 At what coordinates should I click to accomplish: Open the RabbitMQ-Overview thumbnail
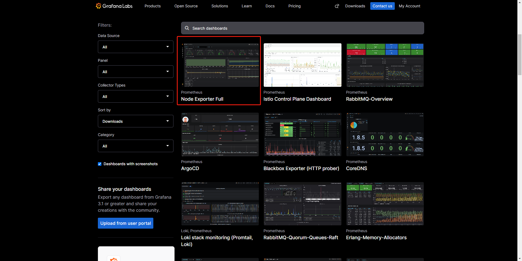point(385,65)
